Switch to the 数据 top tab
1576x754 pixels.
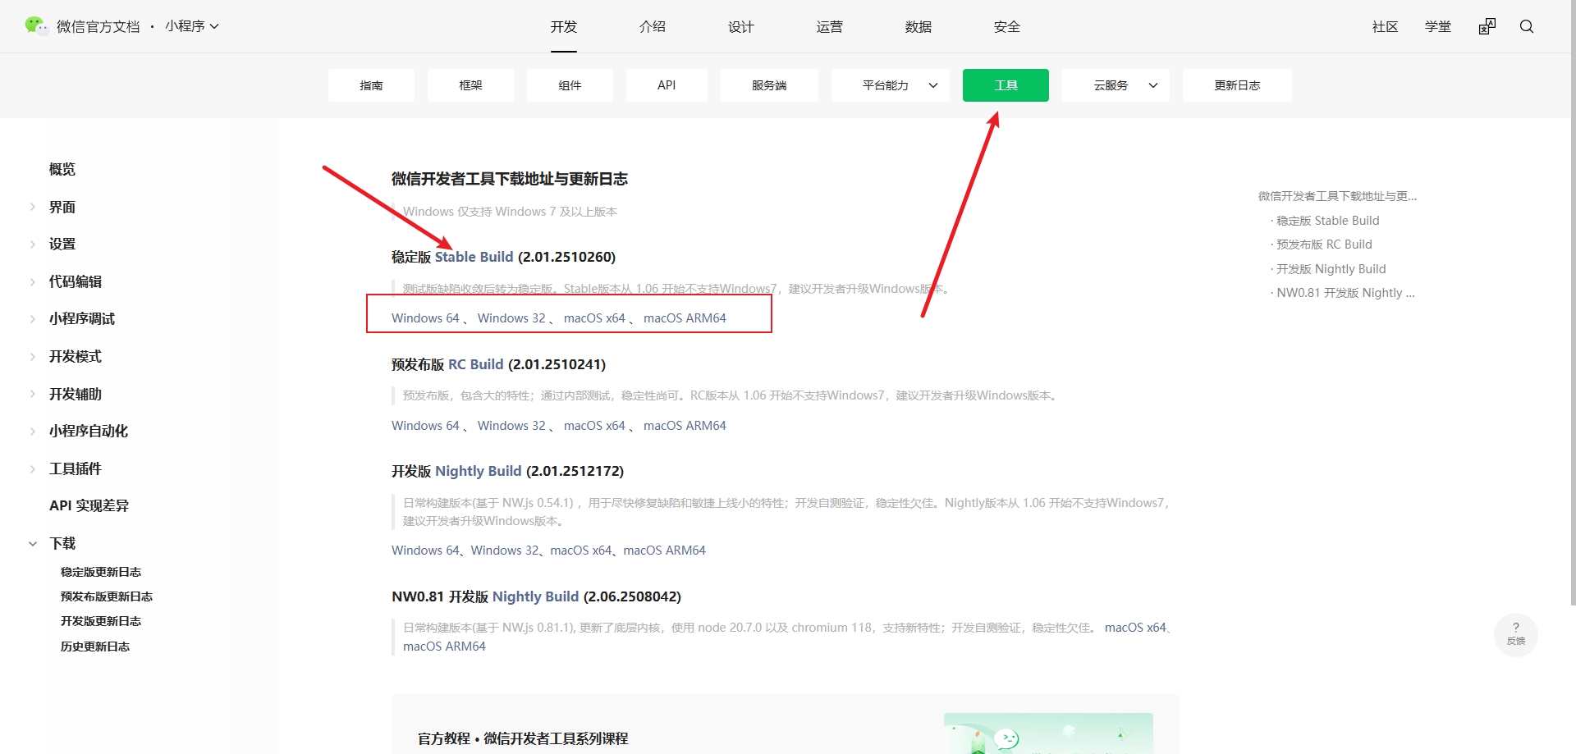coord(919,26)
